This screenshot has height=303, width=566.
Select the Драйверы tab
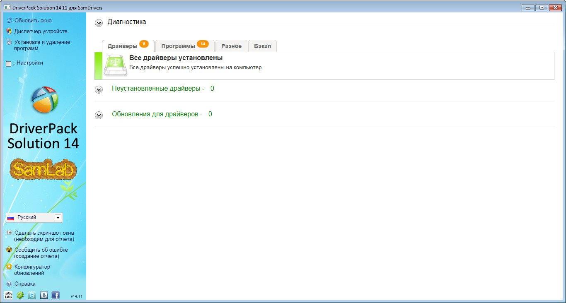128,46
